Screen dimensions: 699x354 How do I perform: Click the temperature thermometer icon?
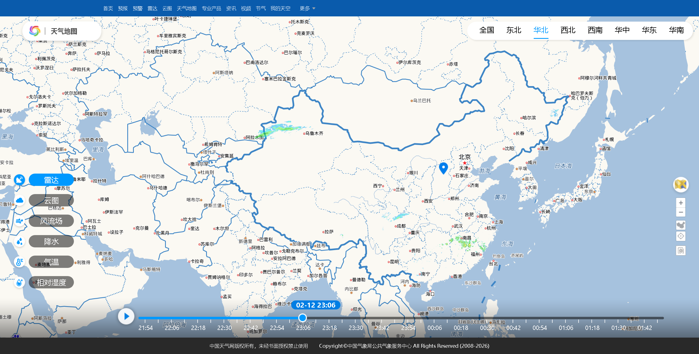(19, 262)
